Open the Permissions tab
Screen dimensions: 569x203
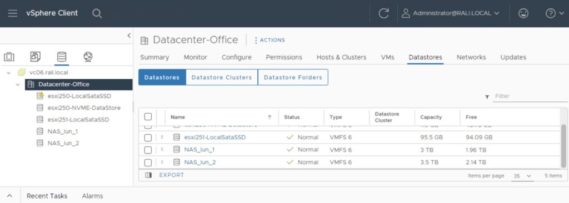(x=284, y=57)
